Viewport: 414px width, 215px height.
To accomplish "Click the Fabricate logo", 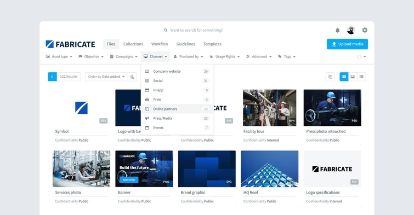I will pos(71,44).
